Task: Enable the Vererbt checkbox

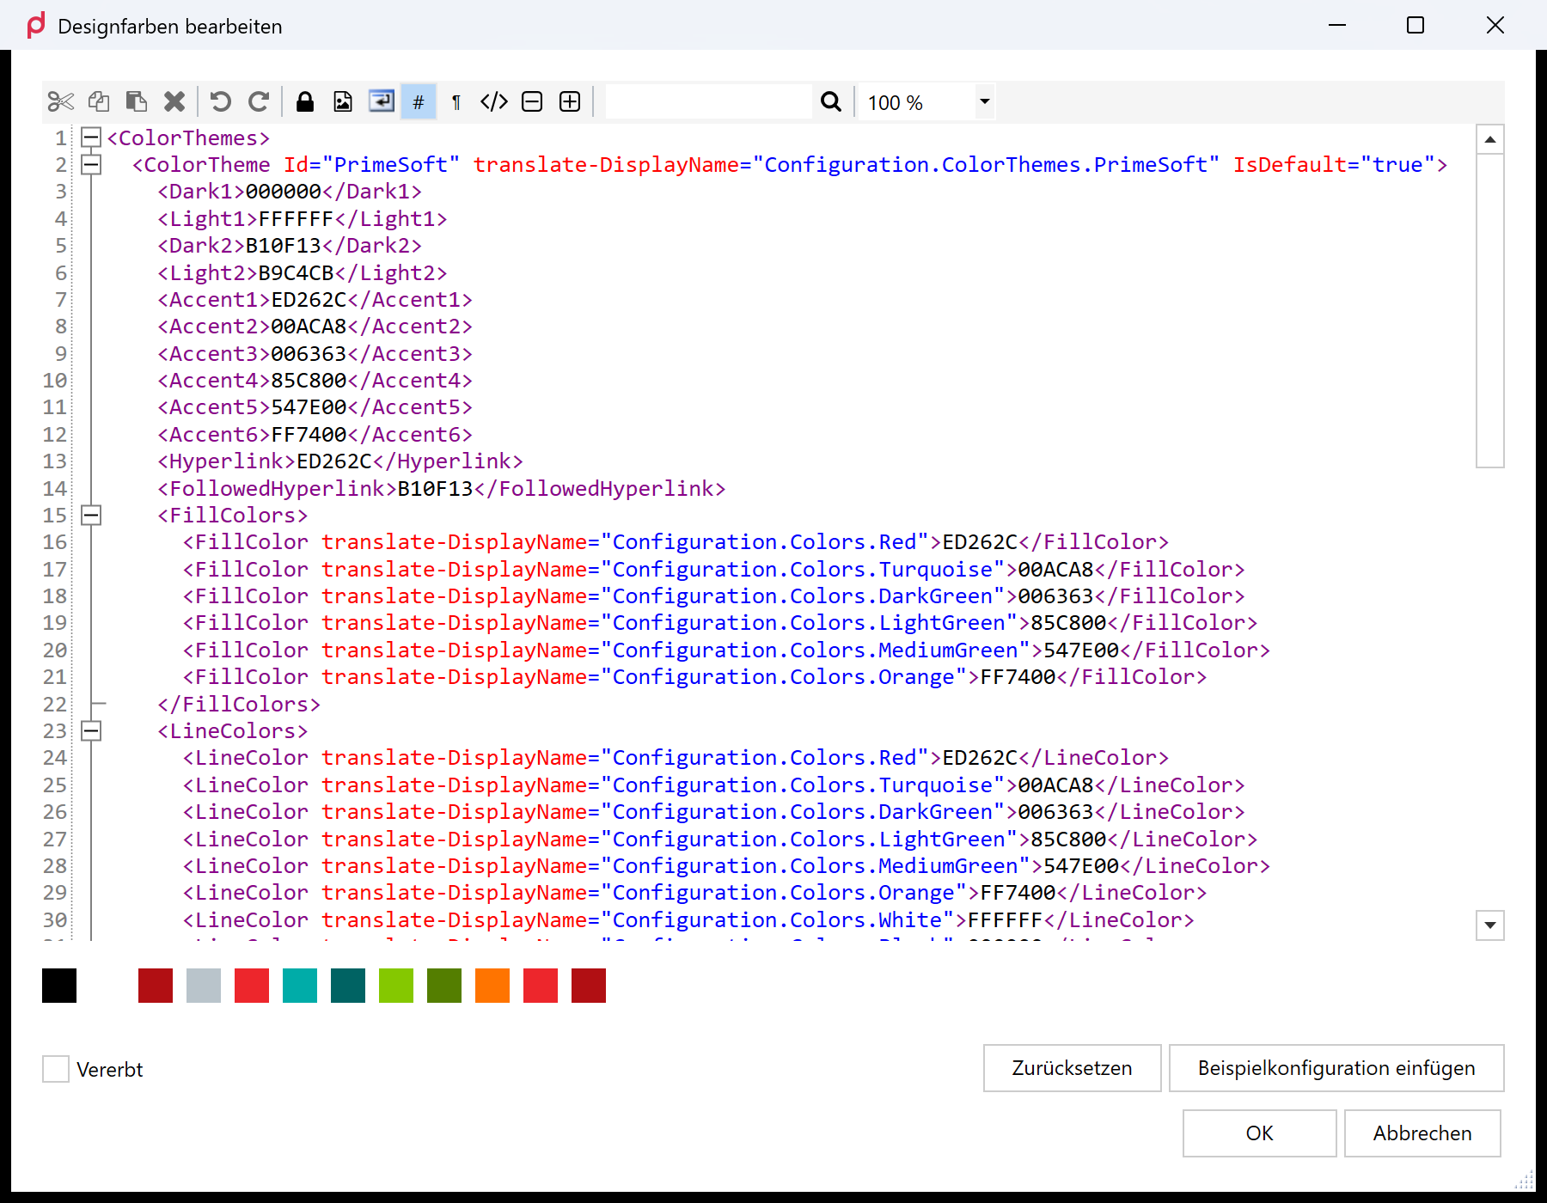Action: pos(56,1069)
